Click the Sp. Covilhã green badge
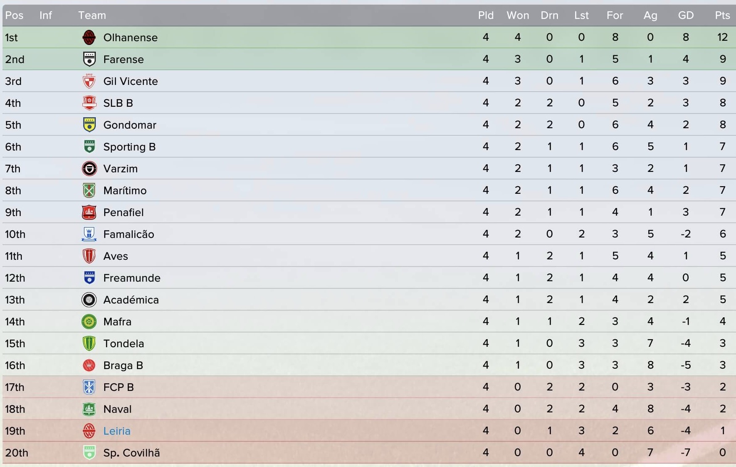 [89, 453]
